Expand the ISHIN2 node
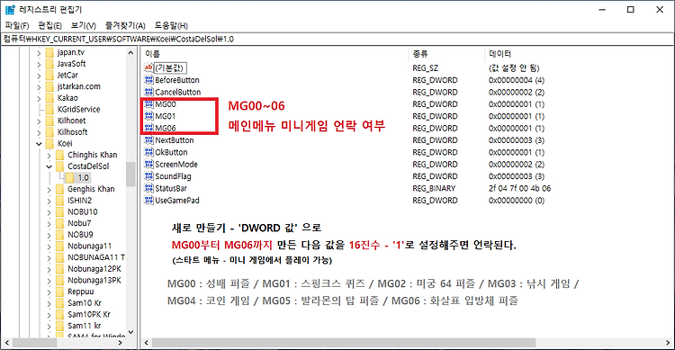Image resolution: width=675 pixels, height=350 pixels. [x=49, y=201]
